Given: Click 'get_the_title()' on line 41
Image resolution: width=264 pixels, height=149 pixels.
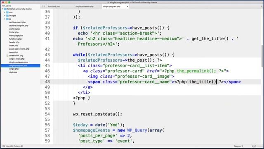Looking at the screenshot, I should click(x=210, y=38).
